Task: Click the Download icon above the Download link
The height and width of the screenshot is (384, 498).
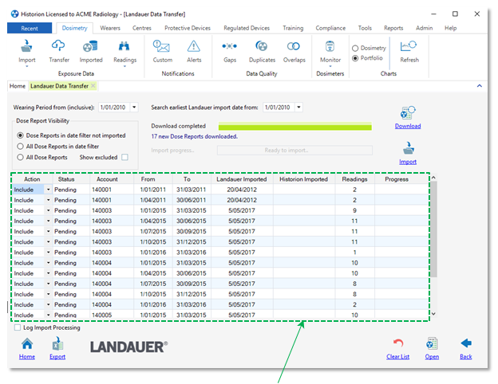Action: click(408, 112)
